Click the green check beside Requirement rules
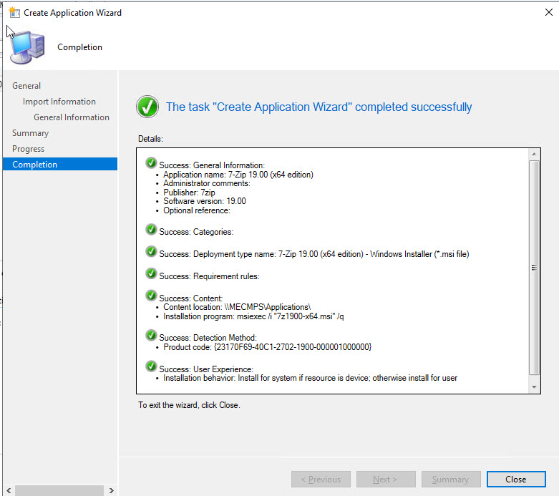The image size is (559, 496). coord(151,274)
